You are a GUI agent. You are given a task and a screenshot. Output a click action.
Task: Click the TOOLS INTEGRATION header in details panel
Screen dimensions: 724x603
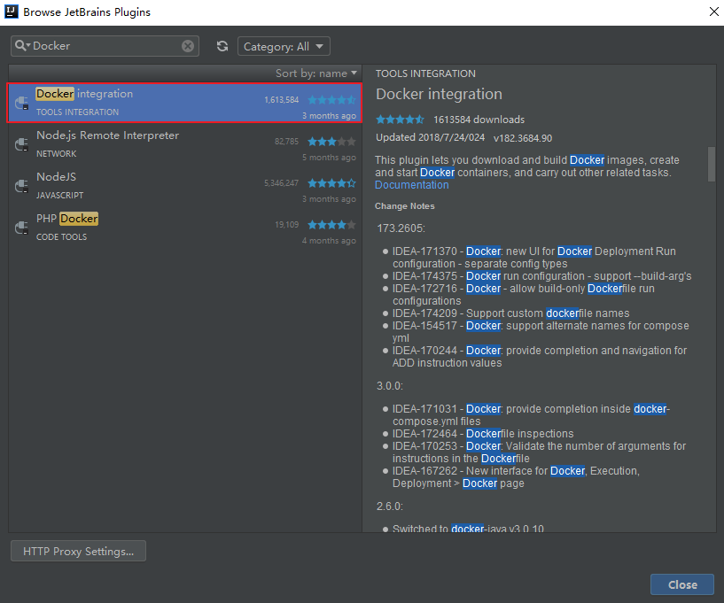[x=425, y=73]
